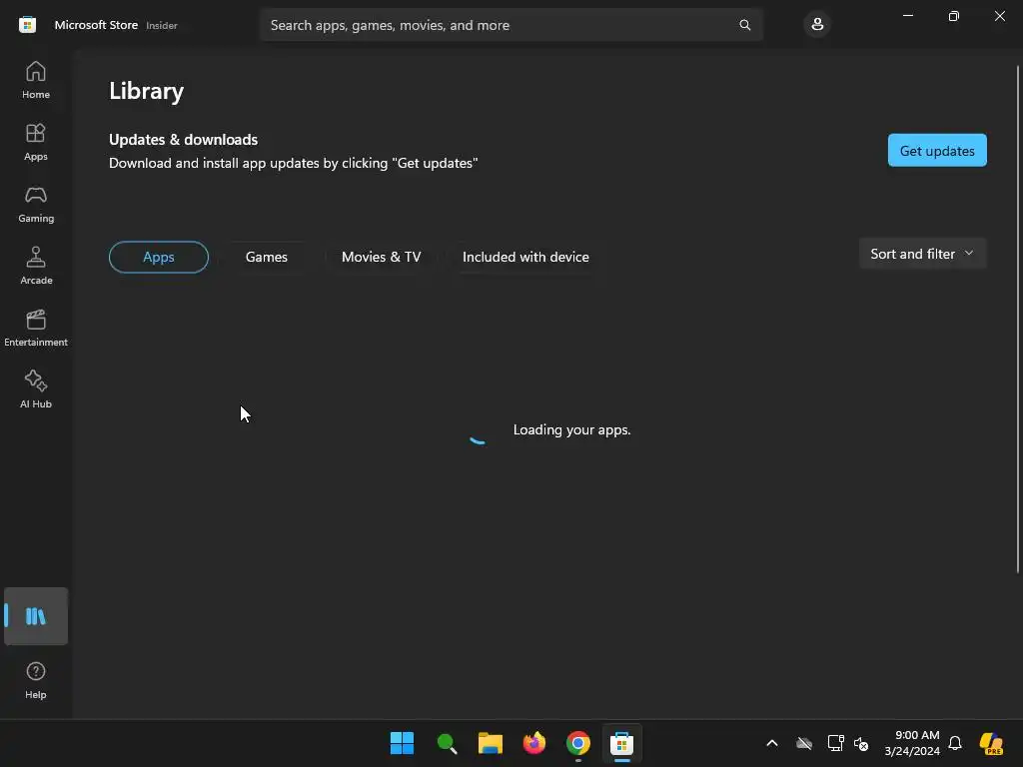Show hidden system tray icons
The height and width of the screenshot is (767, 1023).
point(772,743)
